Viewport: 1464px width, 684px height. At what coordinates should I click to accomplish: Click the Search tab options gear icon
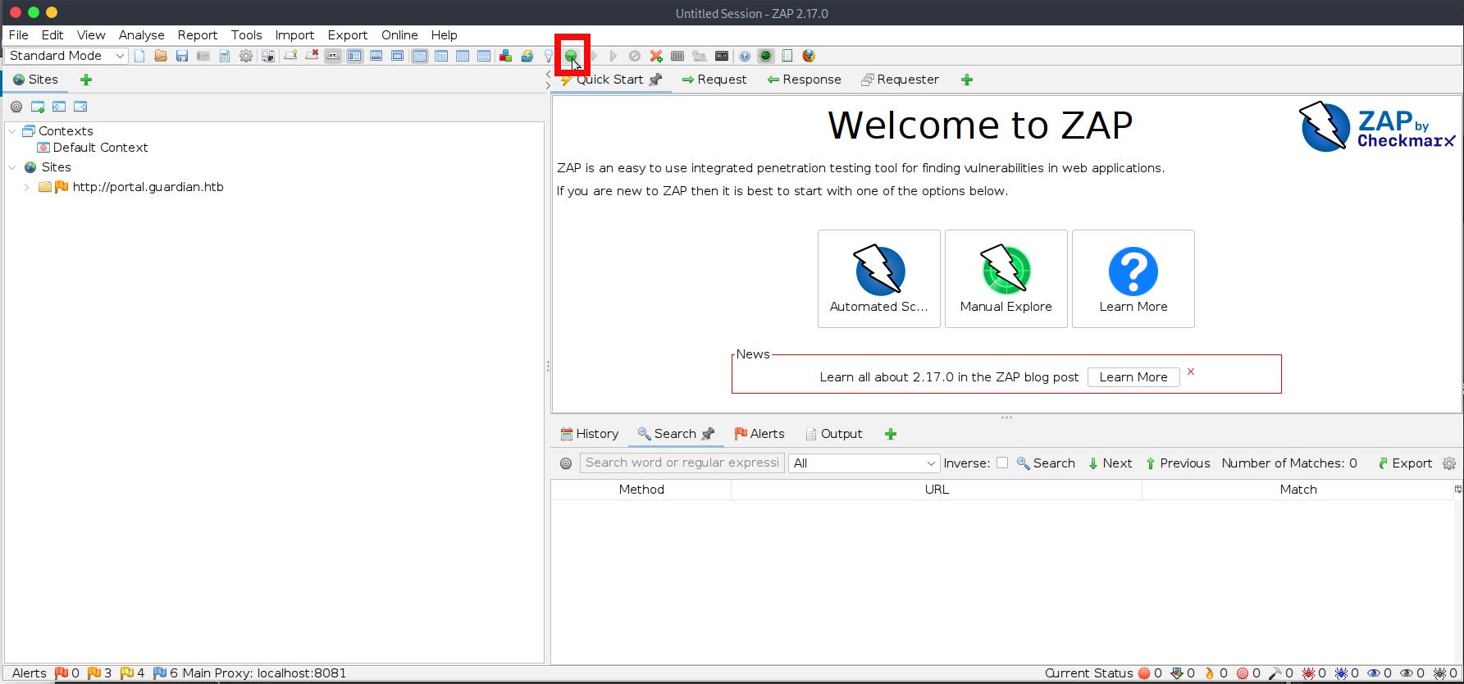1449,463
